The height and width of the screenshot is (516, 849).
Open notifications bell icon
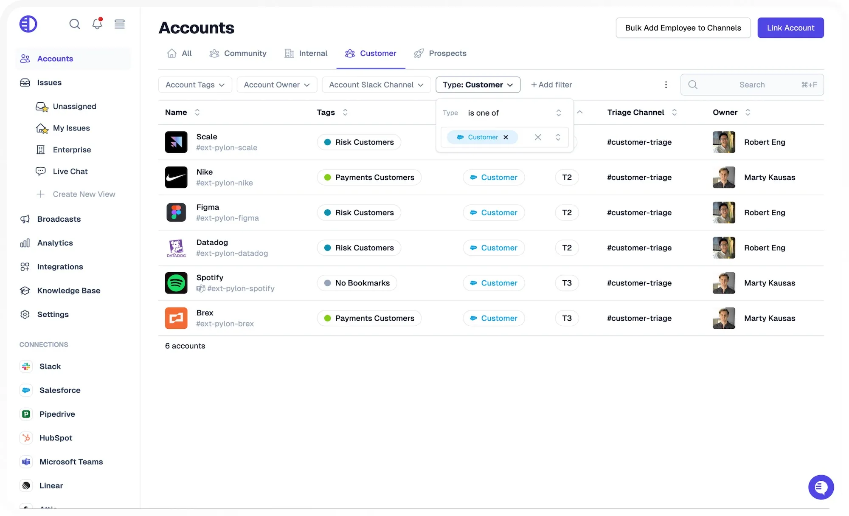pos(97,24)
